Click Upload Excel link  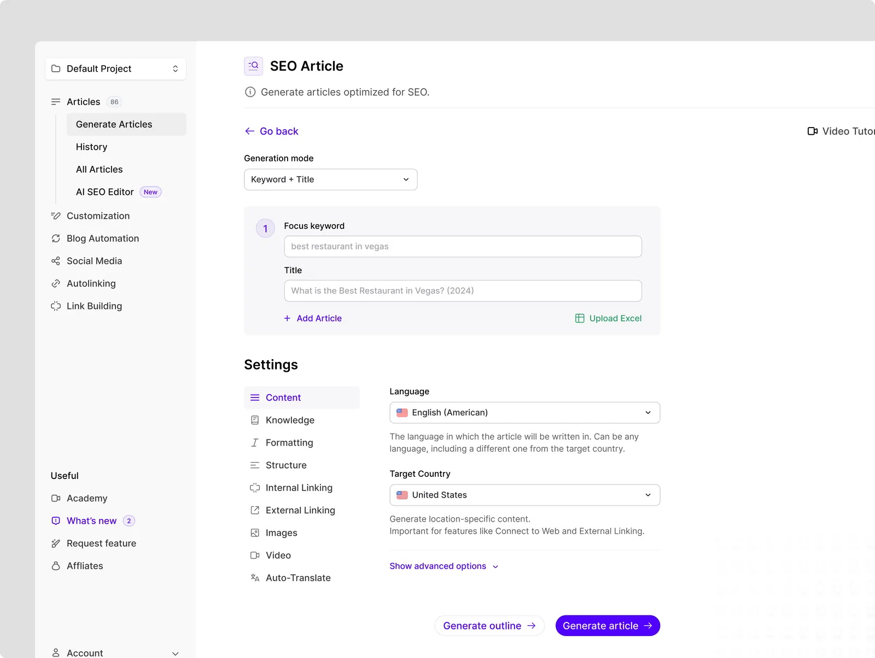click(609, 318)
